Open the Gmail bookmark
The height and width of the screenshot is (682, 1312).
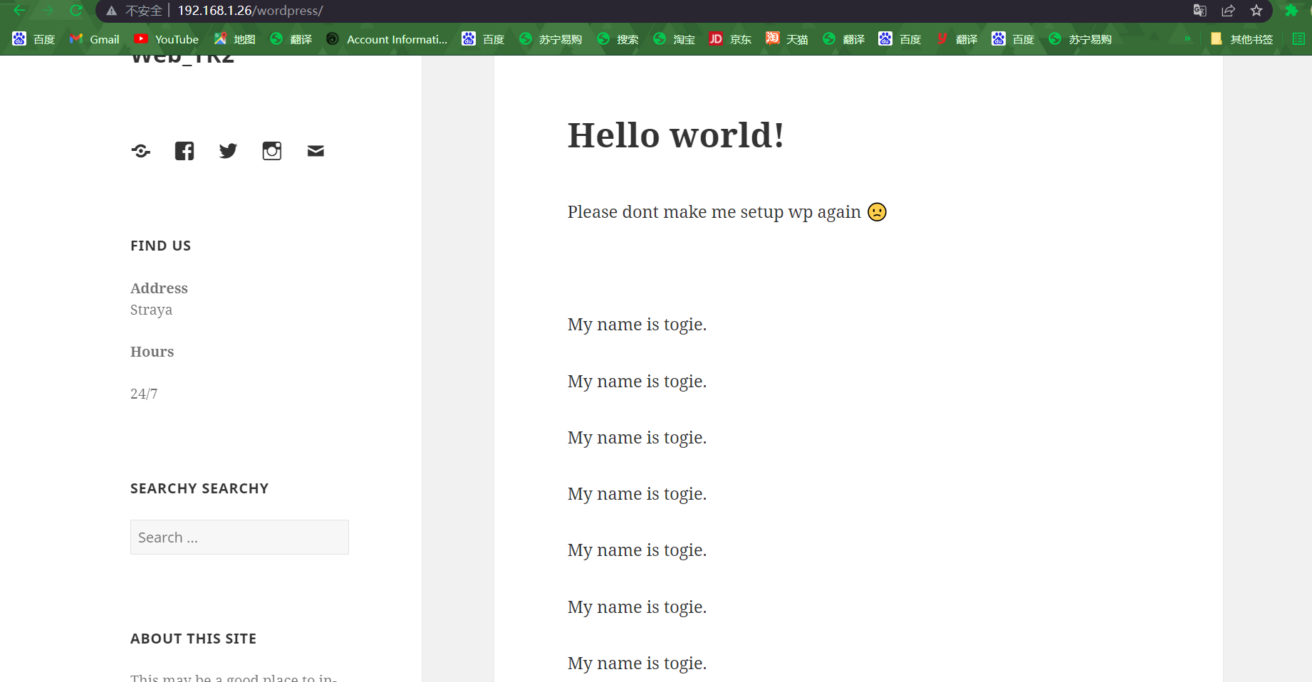tap(94, 39)
